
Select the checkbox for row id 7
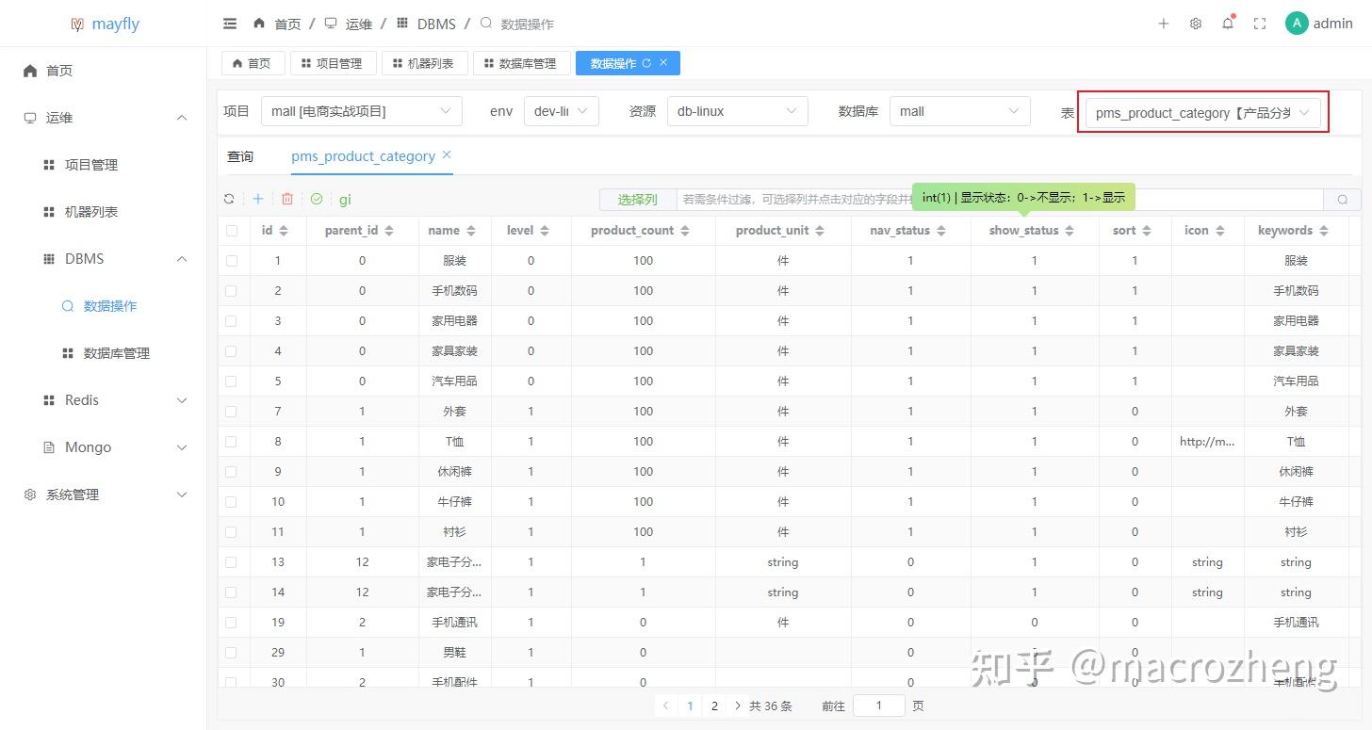point(232,411)
